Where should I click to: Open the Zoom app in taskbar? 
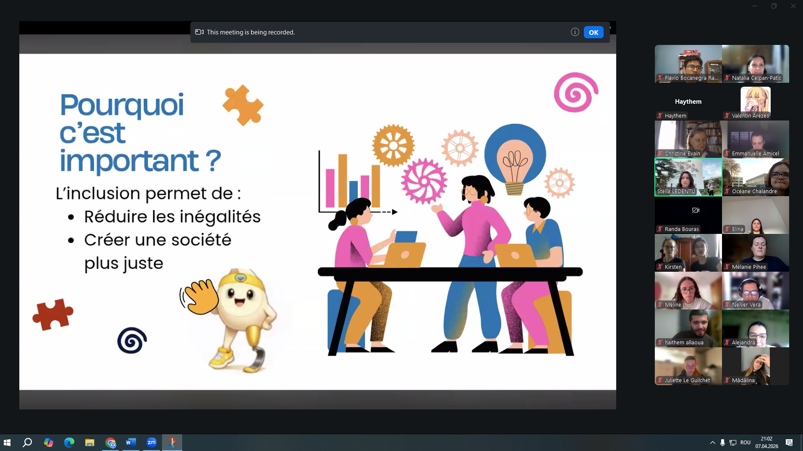click(x=152, y=442)
